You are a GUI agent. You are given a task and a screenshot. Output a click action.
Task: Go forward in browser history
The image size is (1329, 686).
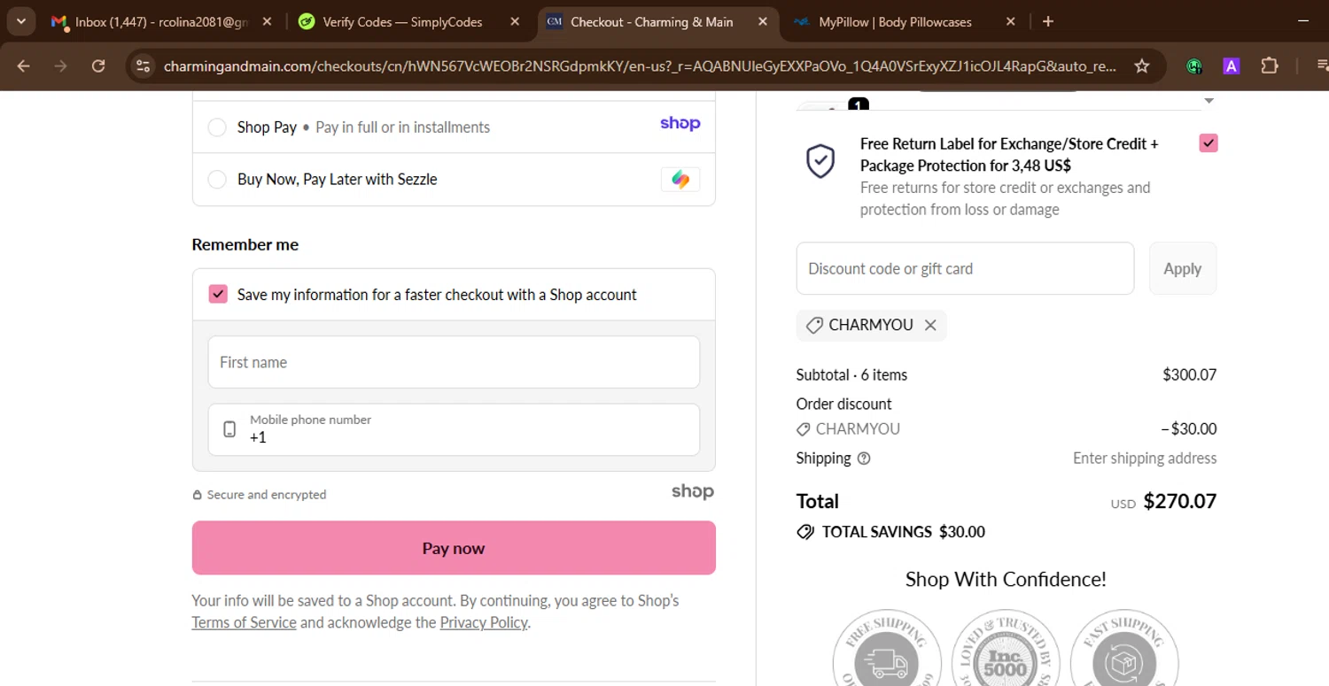pyautogui.click(x=60, y=66)
